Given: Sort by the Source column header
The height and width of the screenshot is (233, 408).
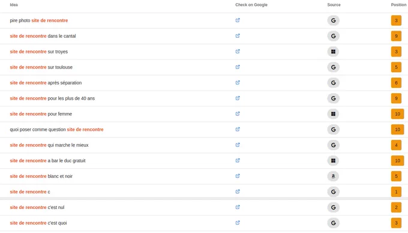Looking at the screenshot, I should 334,5.
